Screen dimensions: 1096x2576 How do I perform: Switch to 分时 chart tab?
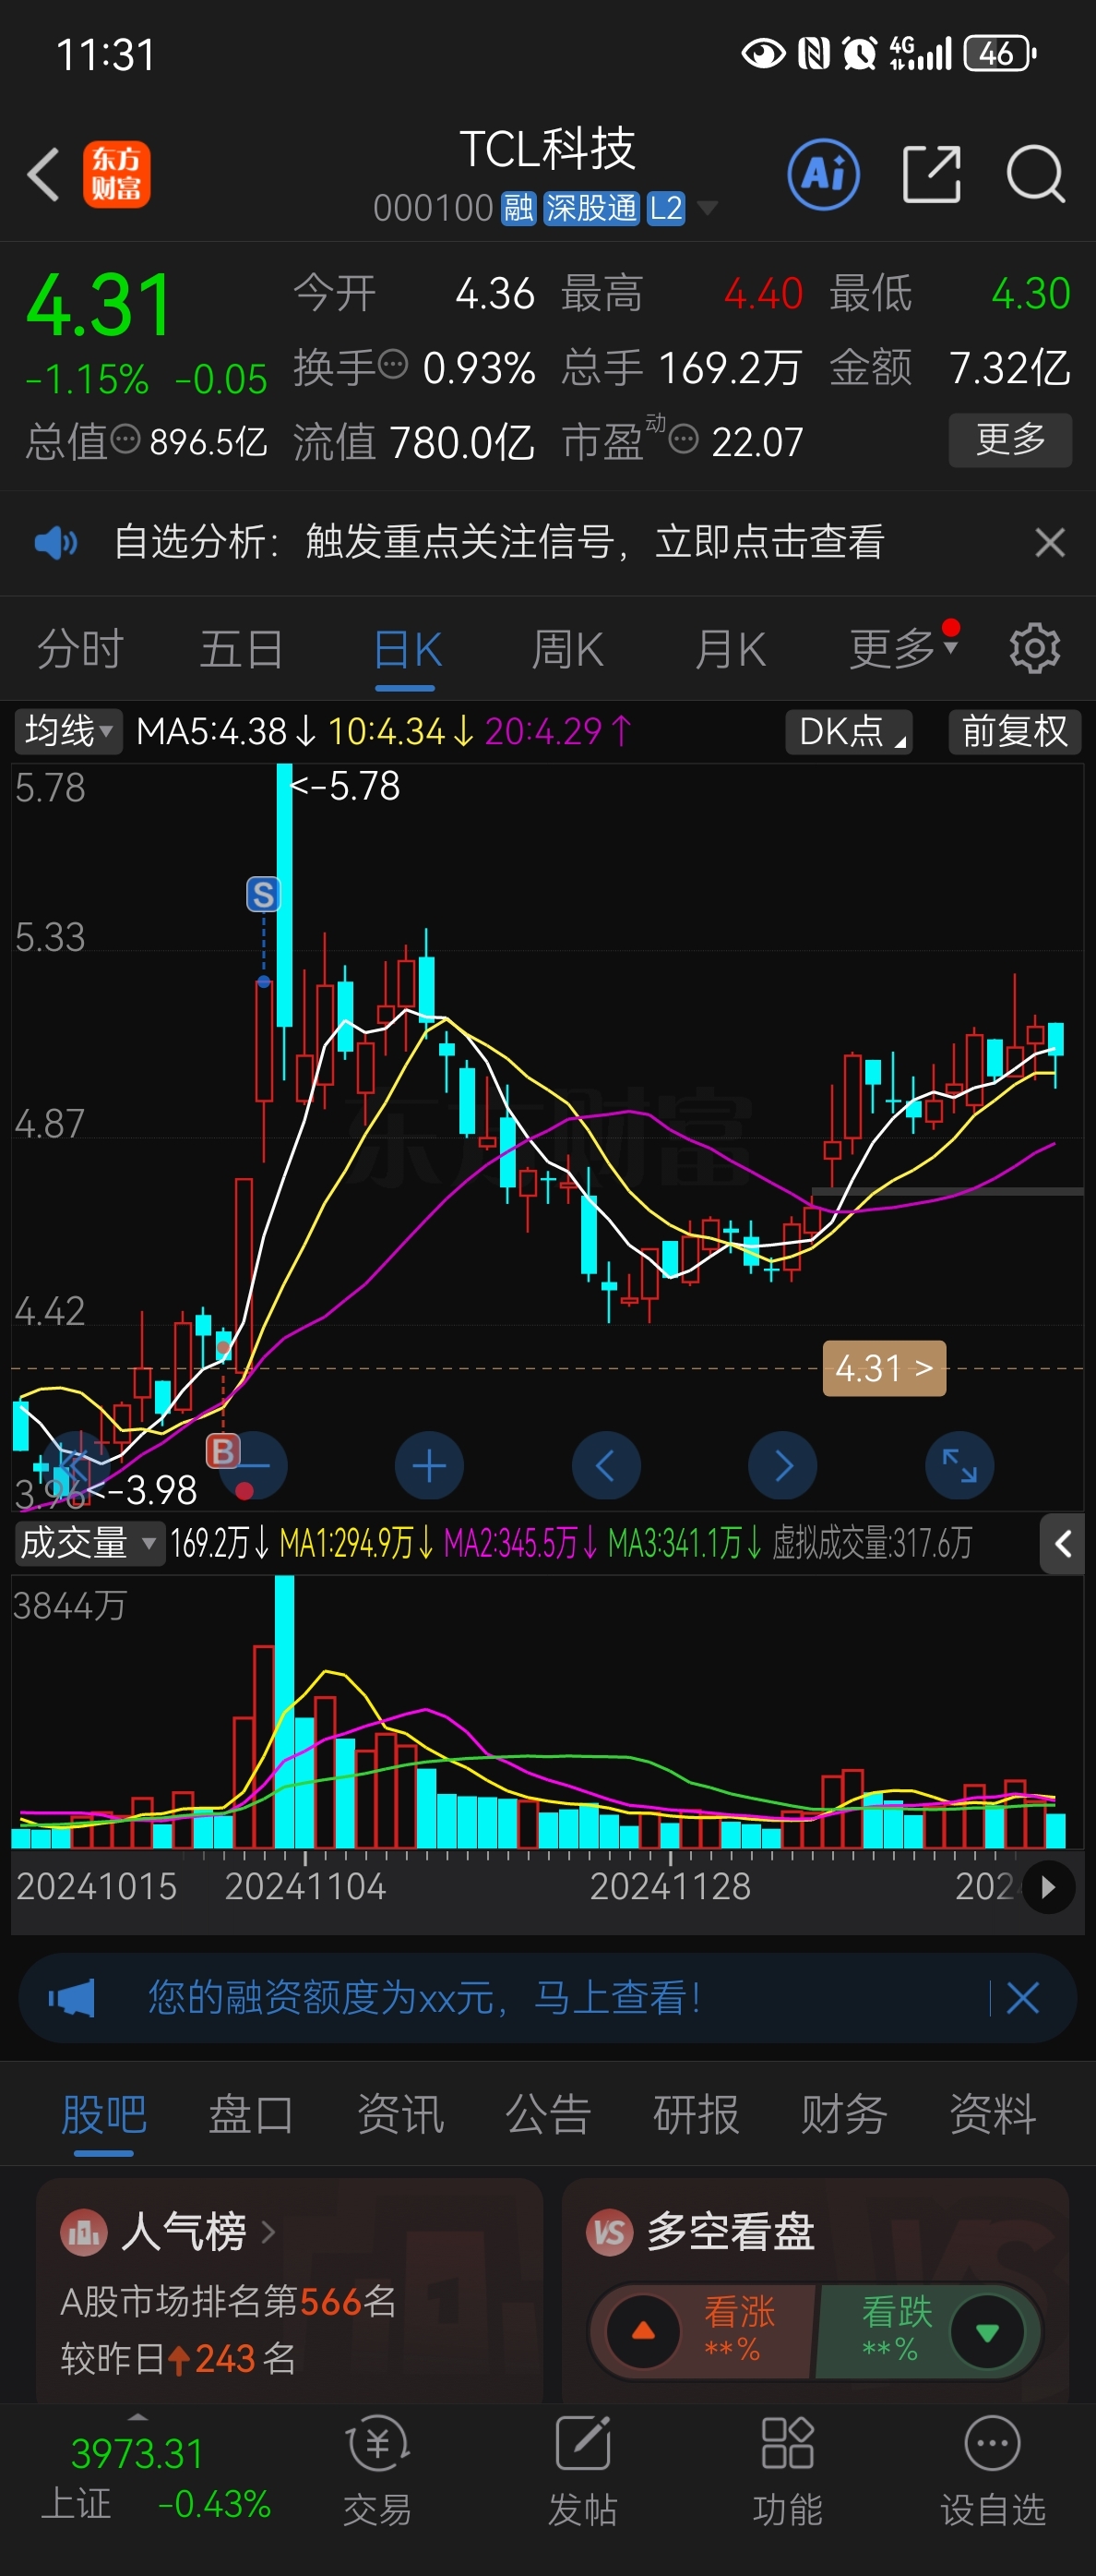coord(80,650)
